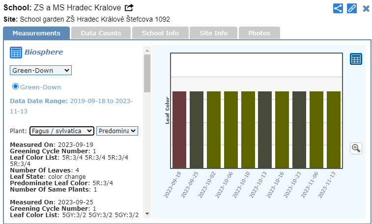Click the share icon in header
The height and width of the screenshot is (224, 372).
click(x=338, y=8)
